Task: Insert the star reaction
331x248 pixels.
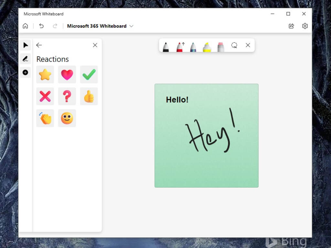Action: click(x=45, y=75)
